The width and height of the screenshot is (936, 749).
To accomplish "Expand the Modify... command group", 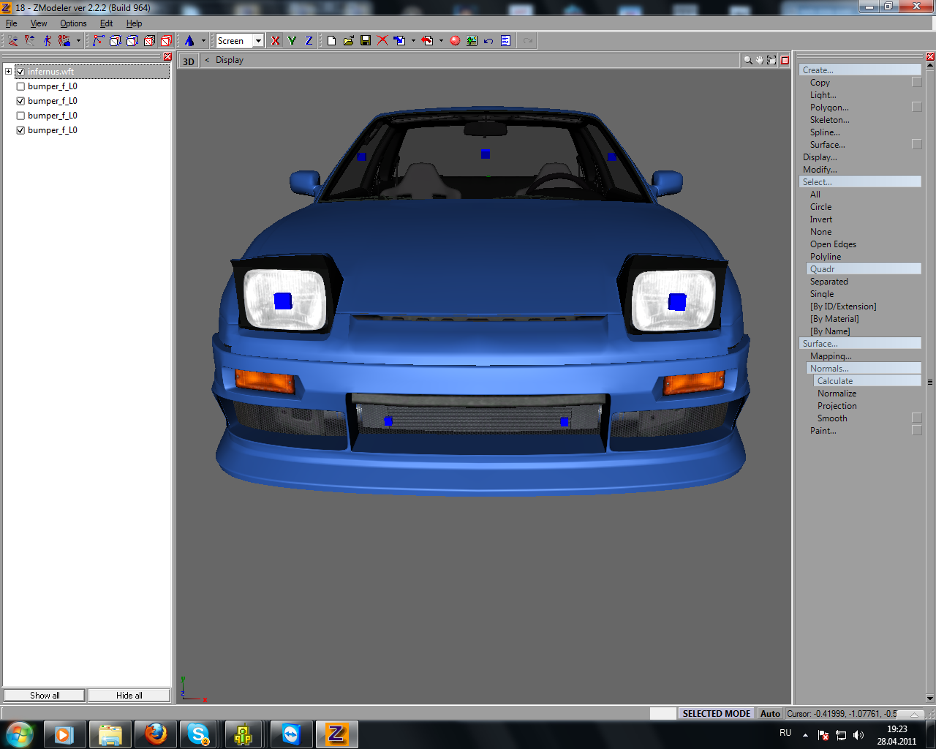I will tap(820, 170).
